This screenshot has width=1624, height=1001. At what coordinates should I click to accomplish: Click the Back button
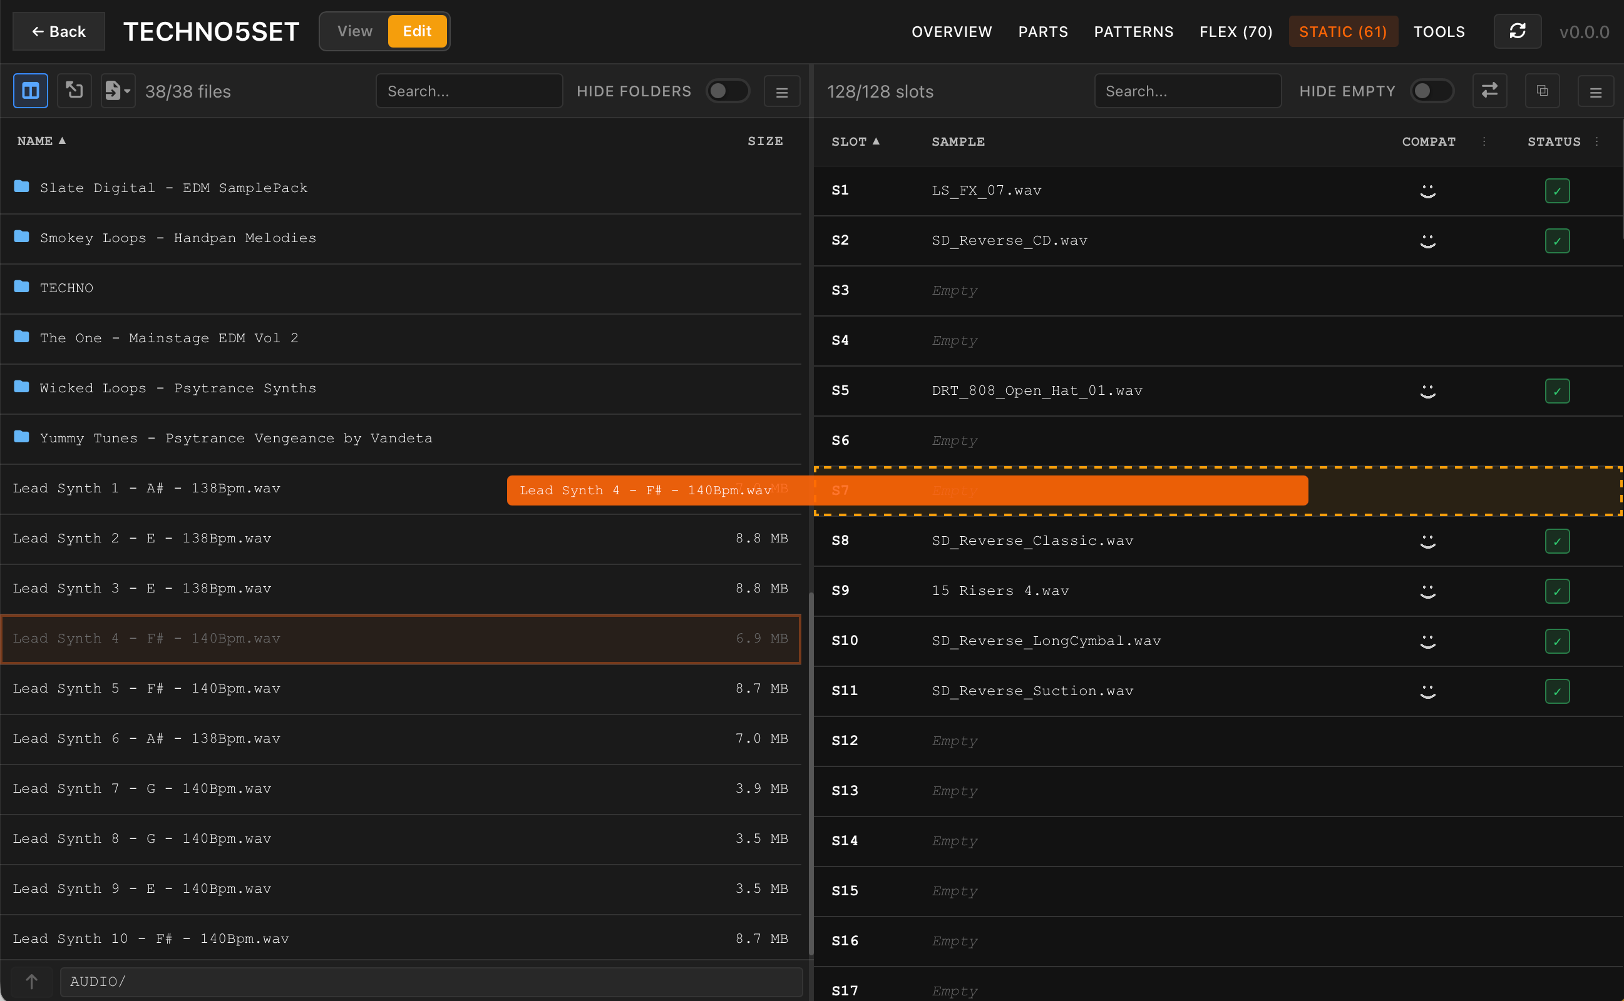click(x=59, y=31)
